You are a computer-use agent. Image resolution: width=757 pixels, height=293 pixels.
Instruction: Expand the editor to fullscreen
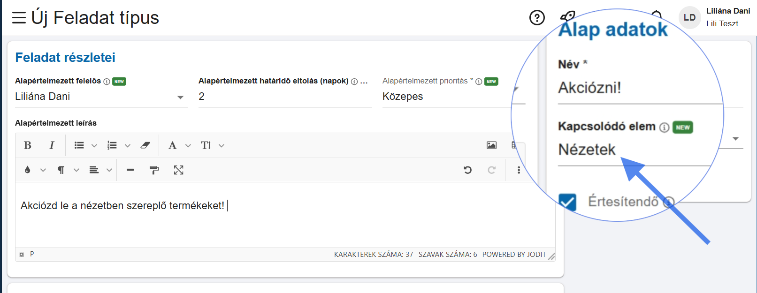pos(178,170)
